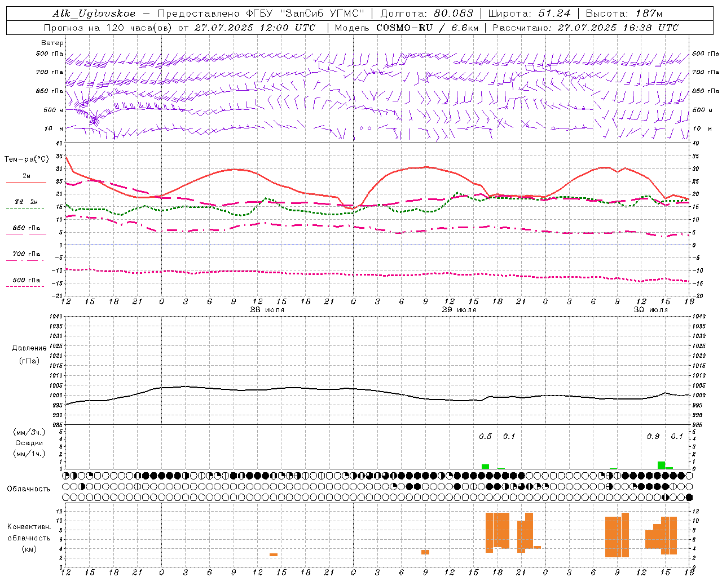Click the (мм/1ч.) precipitation unit label
This screenshot has width=722, height=577.
pyautogui.click(x=29, y=454)
